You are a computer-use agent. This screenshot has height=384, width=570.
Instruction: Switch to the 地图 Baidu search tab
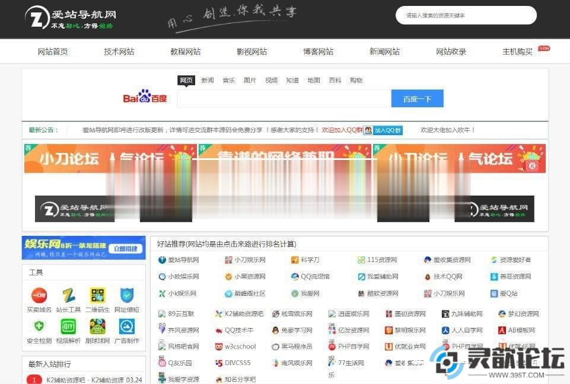coord(314,80)
